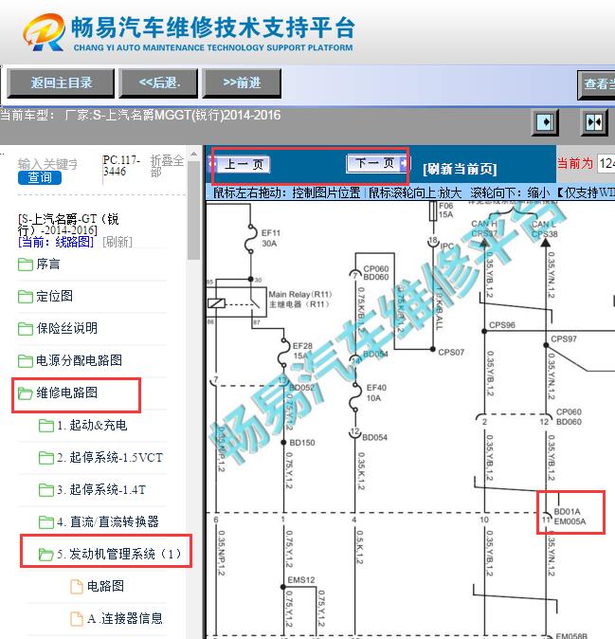The image size is (615, 639).
Task: Open 3. 起停系统-1.4T subfolder
Action: 101,490
